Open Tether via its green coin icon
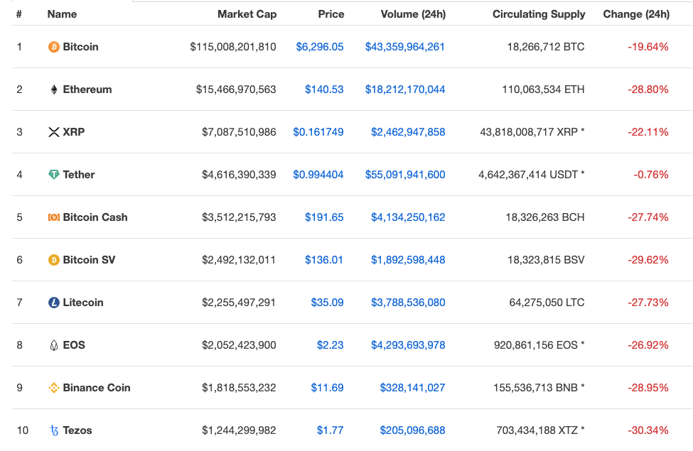 click(53, 175)
